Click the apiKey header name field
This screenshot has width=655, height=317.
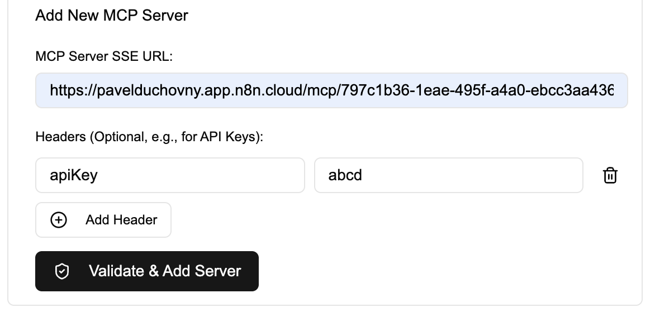point(170,176)
